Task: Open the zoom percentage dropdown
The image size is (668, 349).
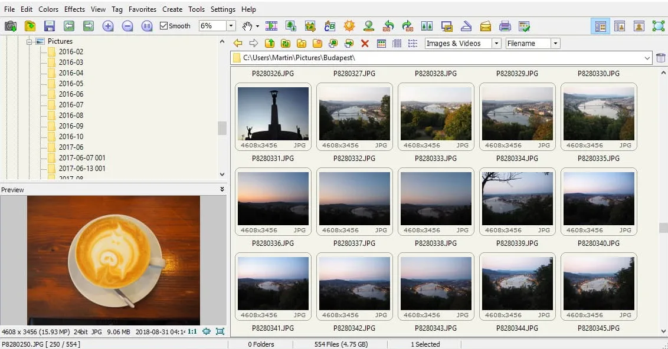Action: pyautogui.click(x=231, y=25)
